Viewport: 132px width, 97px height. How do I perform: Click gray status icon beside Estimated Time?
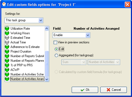7,37
